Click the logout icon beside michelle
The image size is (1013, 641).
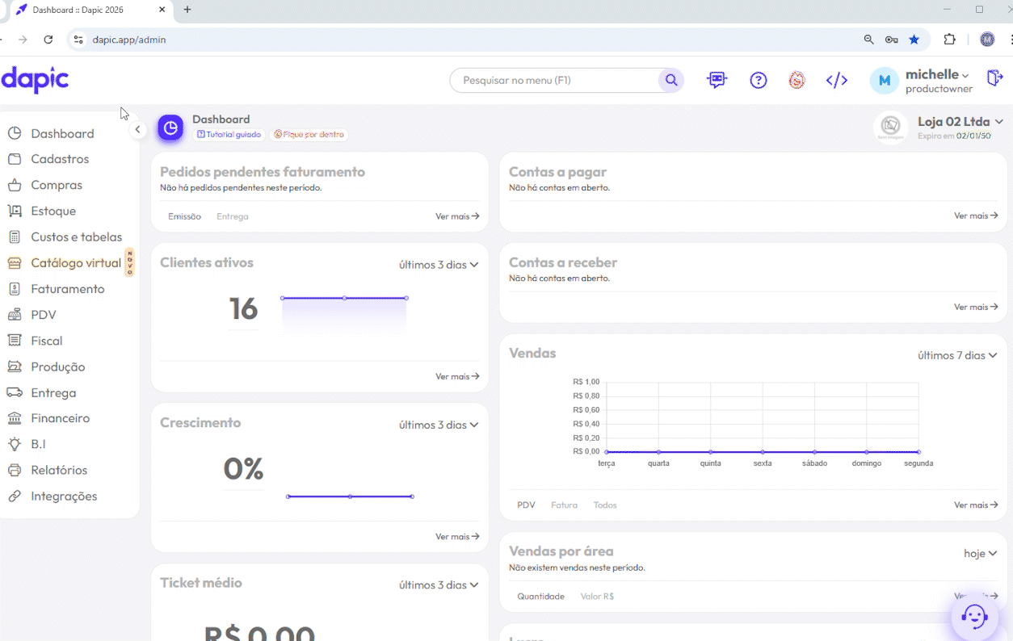point(994,78)
